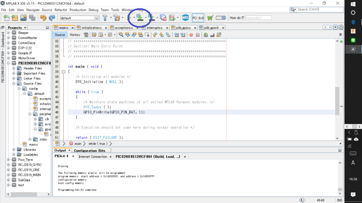Image resolution: width=362 pixels, height=203 pixels.
Task: Undo the last edit via toolbar
Action: (x=43, y=18)
